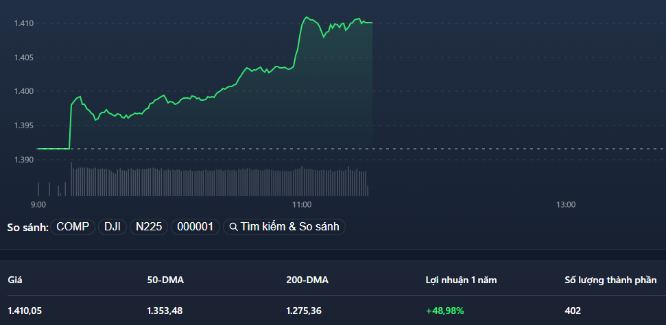The height and width of the screenshot is (325, 666).
Task: Click the green +48,98% return value
Action: pos(445,311)
